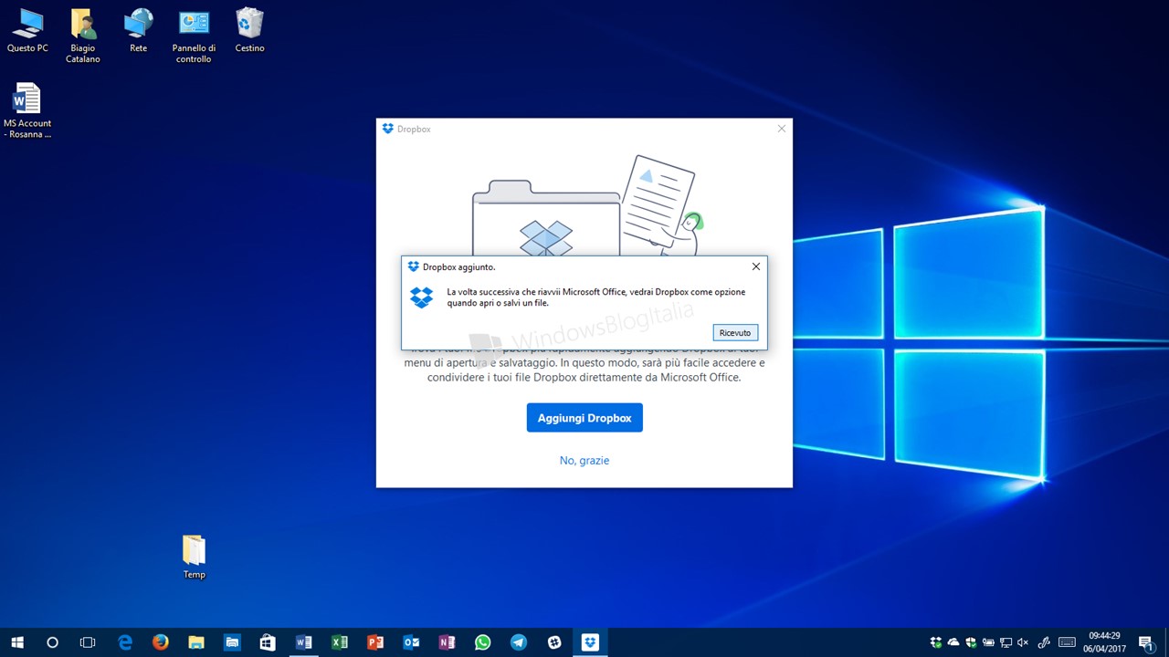Viewport: 1169px width, 657px height.
Task: Close the main Dropbox setup window
Action: 781,129
